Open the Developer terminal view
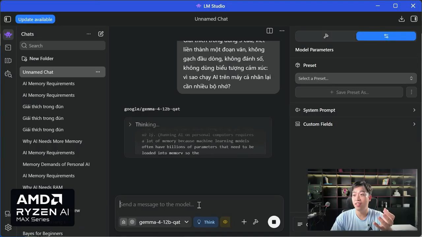The height and width of the screenshot is (237, 422). (x=8, y=47)
